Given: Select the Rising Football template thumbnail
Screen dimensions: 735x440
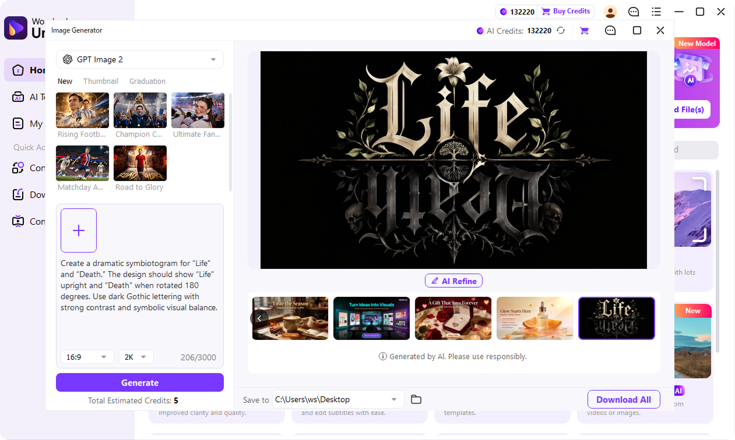Looking at the screenshot, I should pyautogui.click(x=82, y=110).
